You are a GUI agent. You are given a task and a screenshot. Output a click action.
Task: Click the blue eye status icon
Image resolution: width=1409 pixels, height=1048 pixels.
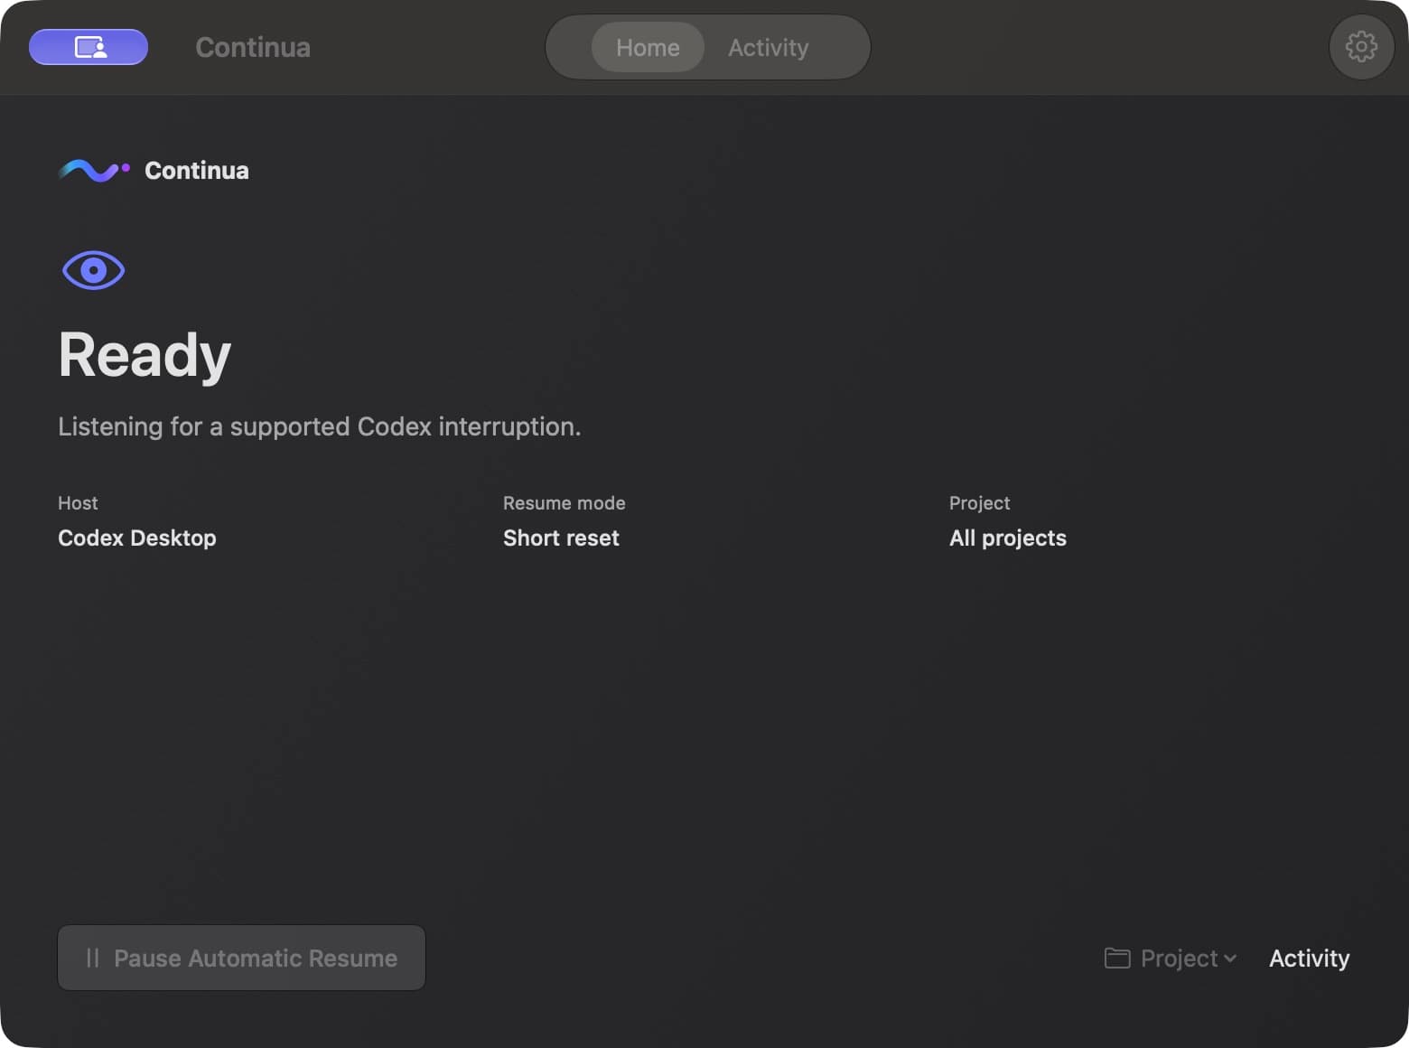(93, 270)
